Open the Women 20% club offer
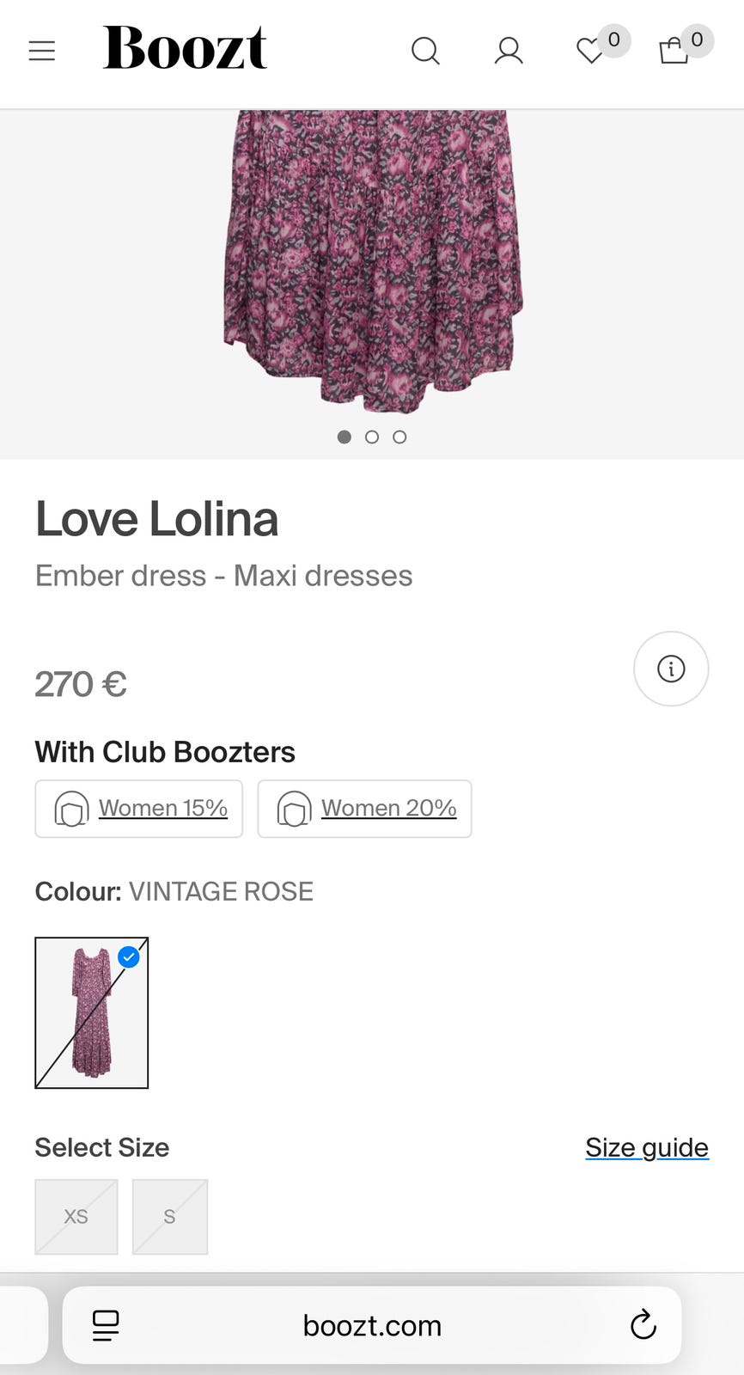The image size is (744, 1375). [x=365, y=809]
